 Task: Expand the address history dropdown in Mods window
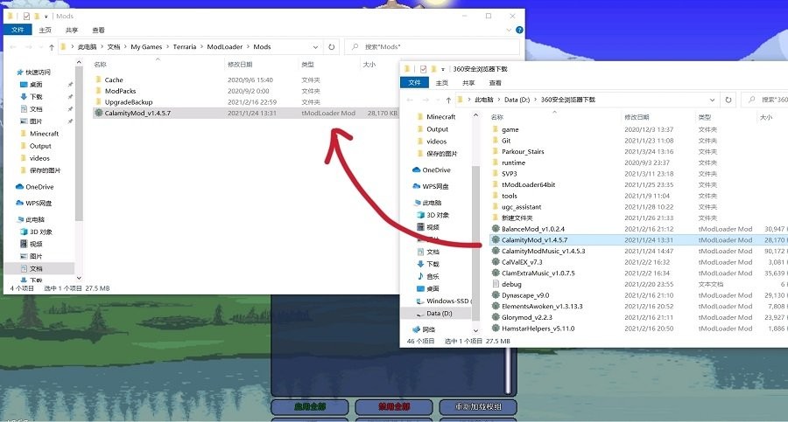click(315, 46)
